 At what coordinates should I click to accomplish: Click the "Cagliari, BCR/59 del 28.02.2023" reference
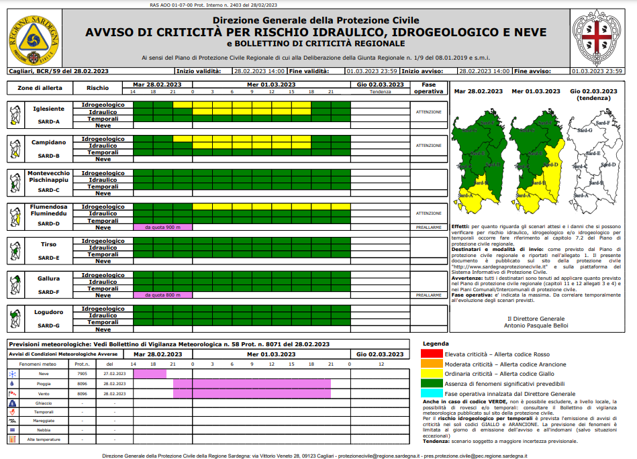click(59, 71)
